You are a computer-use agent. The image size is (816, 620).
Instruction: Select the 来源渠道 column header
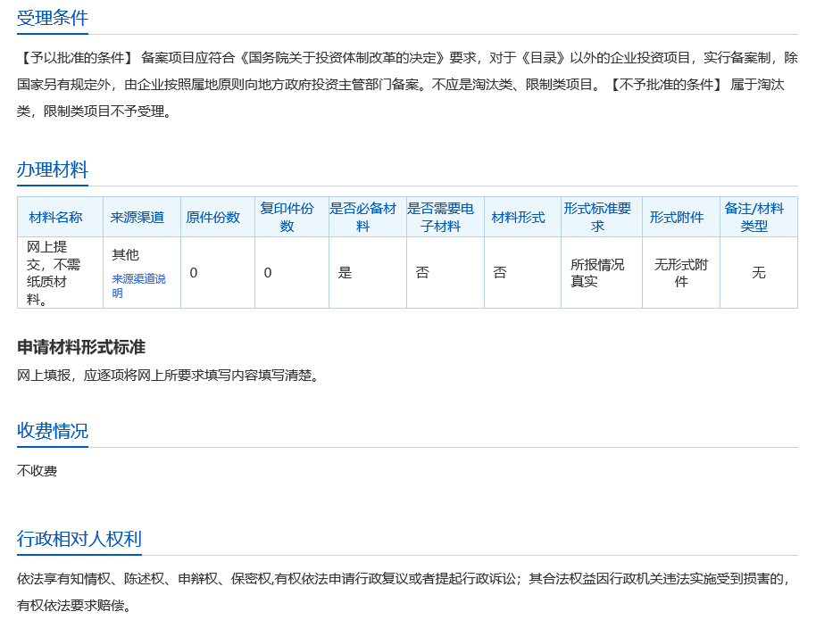point(137,218)
